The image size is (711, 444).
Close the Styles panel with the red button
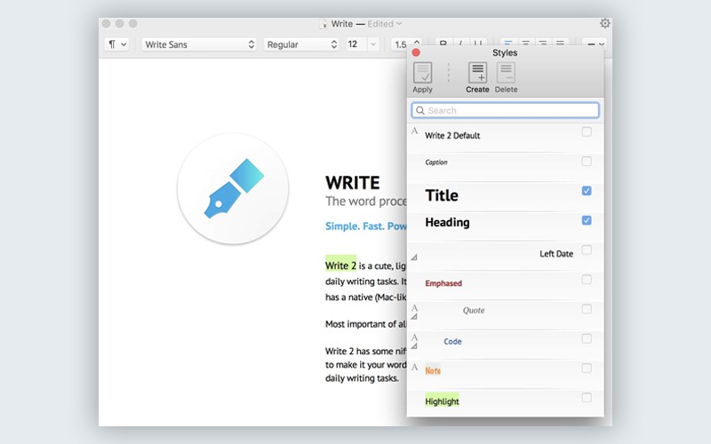click(416, 52)
